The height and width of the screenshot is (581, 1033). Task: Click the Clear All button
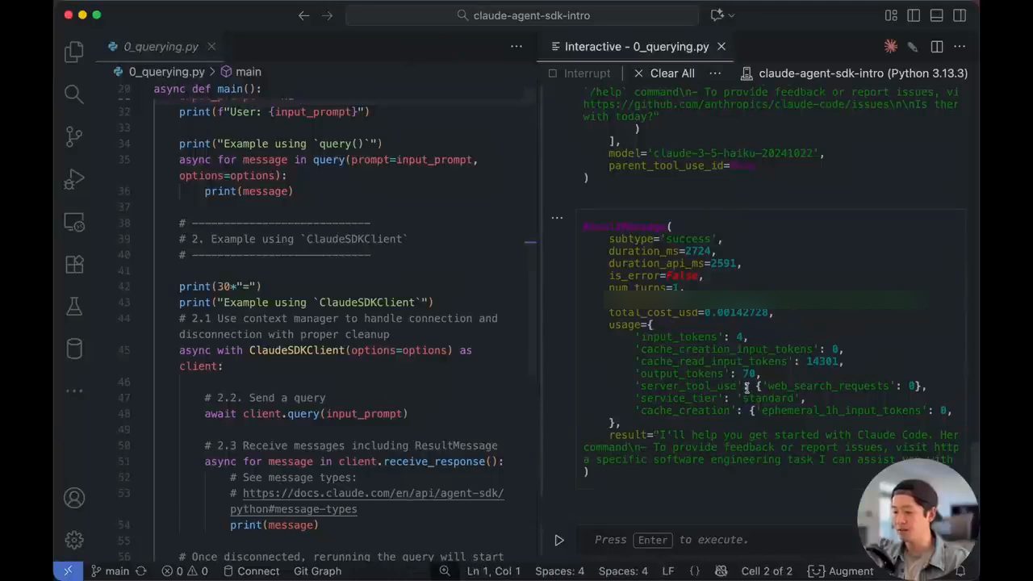664,73
